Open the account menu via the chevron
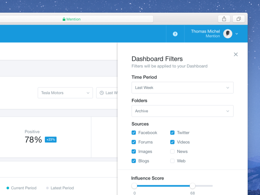This screenshot has width=260, height=195. point(236,34)
